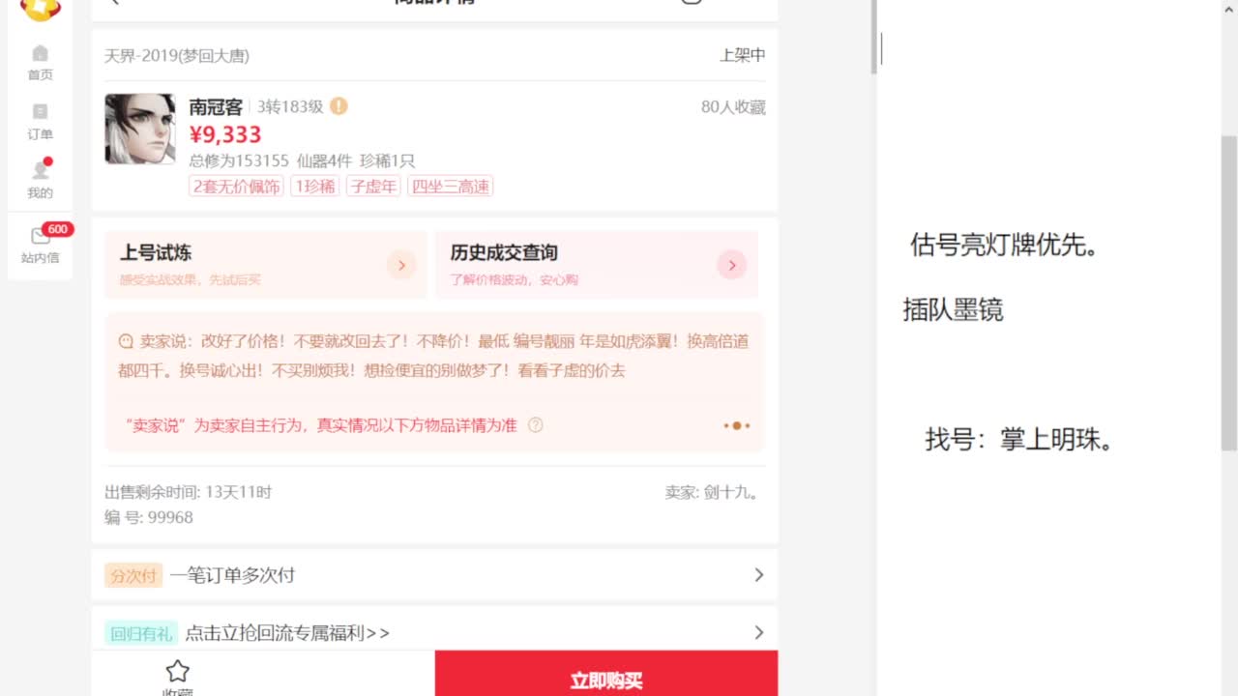The image size is (1238, 696).
Task: Click the 点击立抢回流专属福利 link
Action: tap(287, 633)
